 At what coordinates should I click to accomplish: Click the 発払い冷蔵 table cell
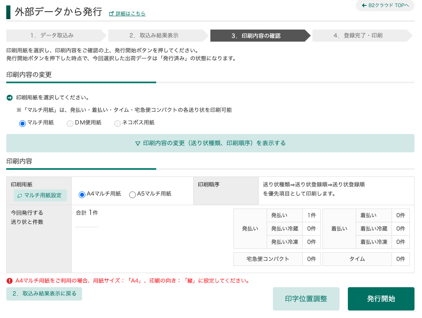pos(285,229)
